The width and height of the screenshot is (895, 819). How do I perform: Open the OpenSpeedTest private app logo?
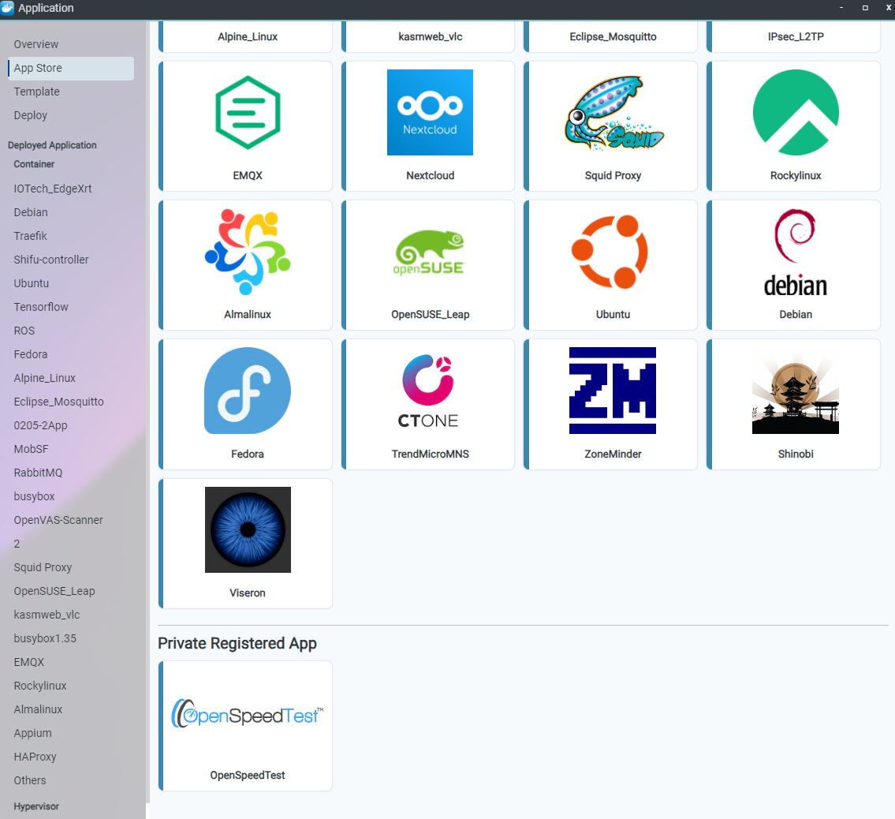pos(248,713)
